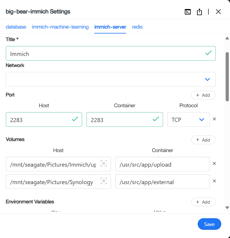Open the TCP protocol dropdown
The height and width of the screenshot is (238, 230).
point(189,119)
